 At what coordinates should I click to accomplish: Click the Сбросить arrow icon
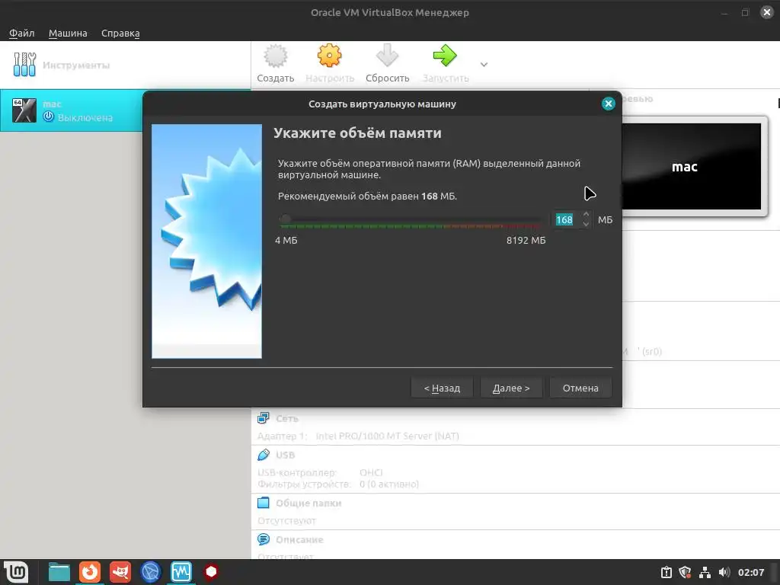point(387,56)
